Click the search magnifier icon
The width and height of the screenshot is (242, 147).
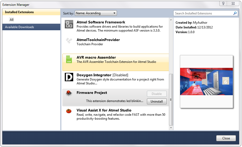(235, 13)
